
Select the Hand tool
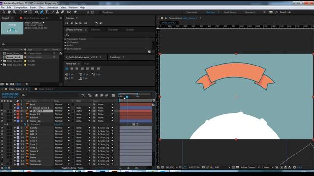point(9,12)
